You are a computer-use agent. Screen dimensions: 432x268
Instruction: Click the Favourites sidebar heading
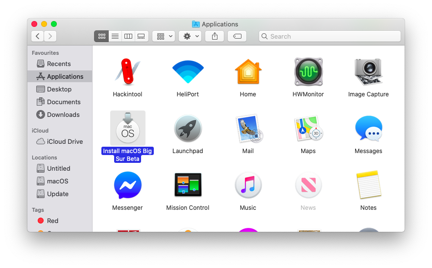[x=46, y=53]
